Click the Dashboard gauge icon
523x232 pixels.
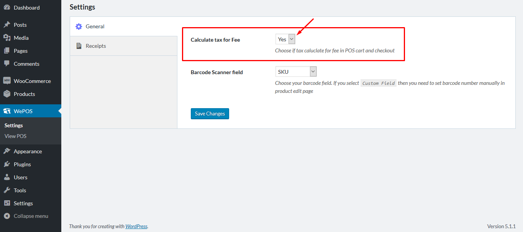[x=7, y=8]
